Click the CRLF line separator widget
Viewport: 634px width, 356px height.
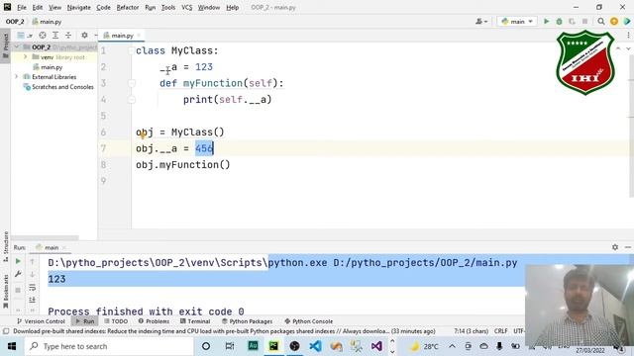tap(500, 331)
